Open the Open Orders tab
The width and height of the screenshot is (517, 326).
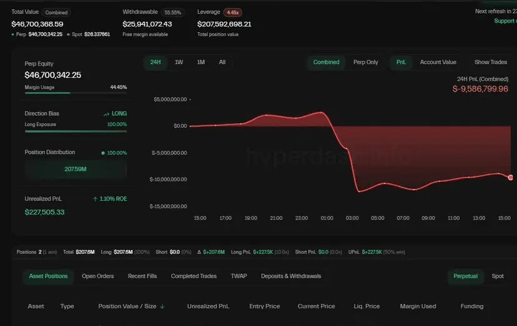coord(97,276)
